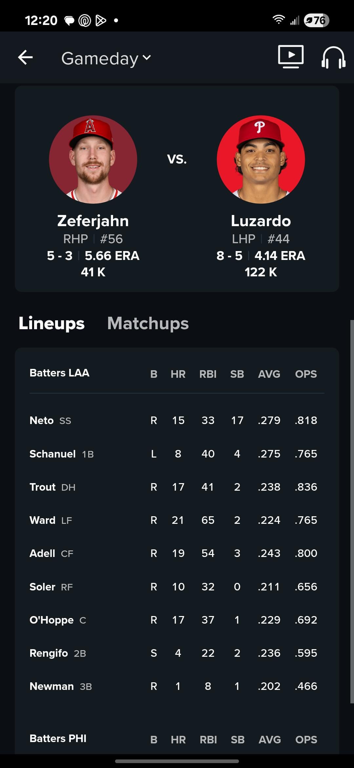Open the audio headphones icon

(333, 57)
